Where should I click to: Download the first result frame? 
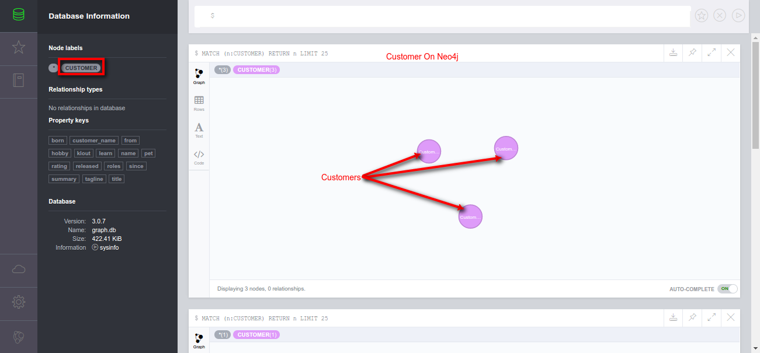click(673, 53)
